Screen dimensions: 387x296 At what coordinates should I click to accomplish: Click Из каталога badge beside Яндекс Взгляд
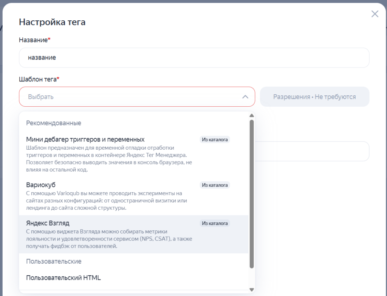(215, 223)
